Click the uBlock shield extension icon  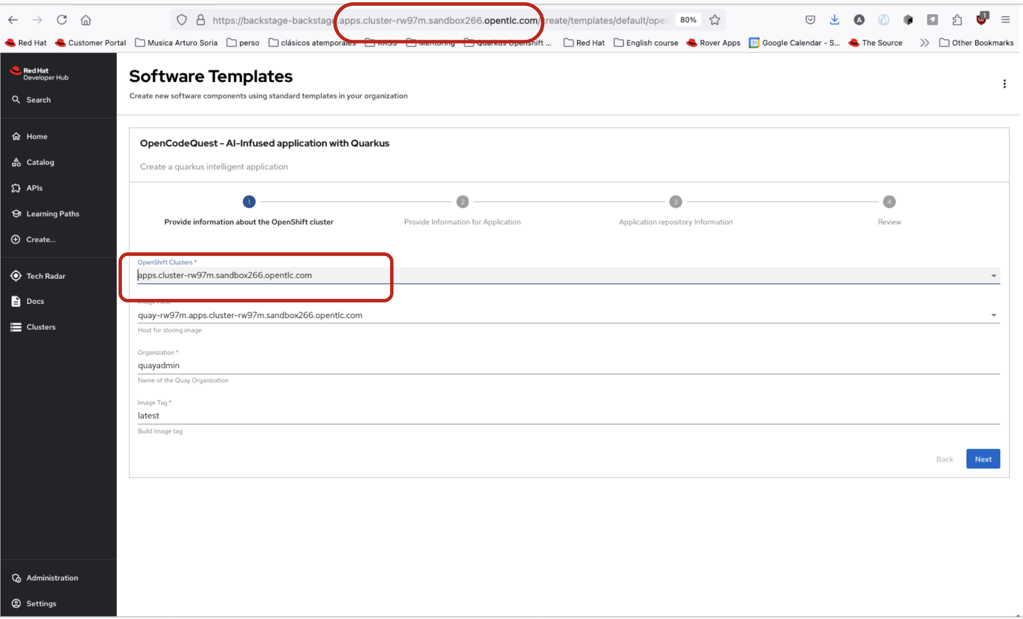[x=982, y=19]
